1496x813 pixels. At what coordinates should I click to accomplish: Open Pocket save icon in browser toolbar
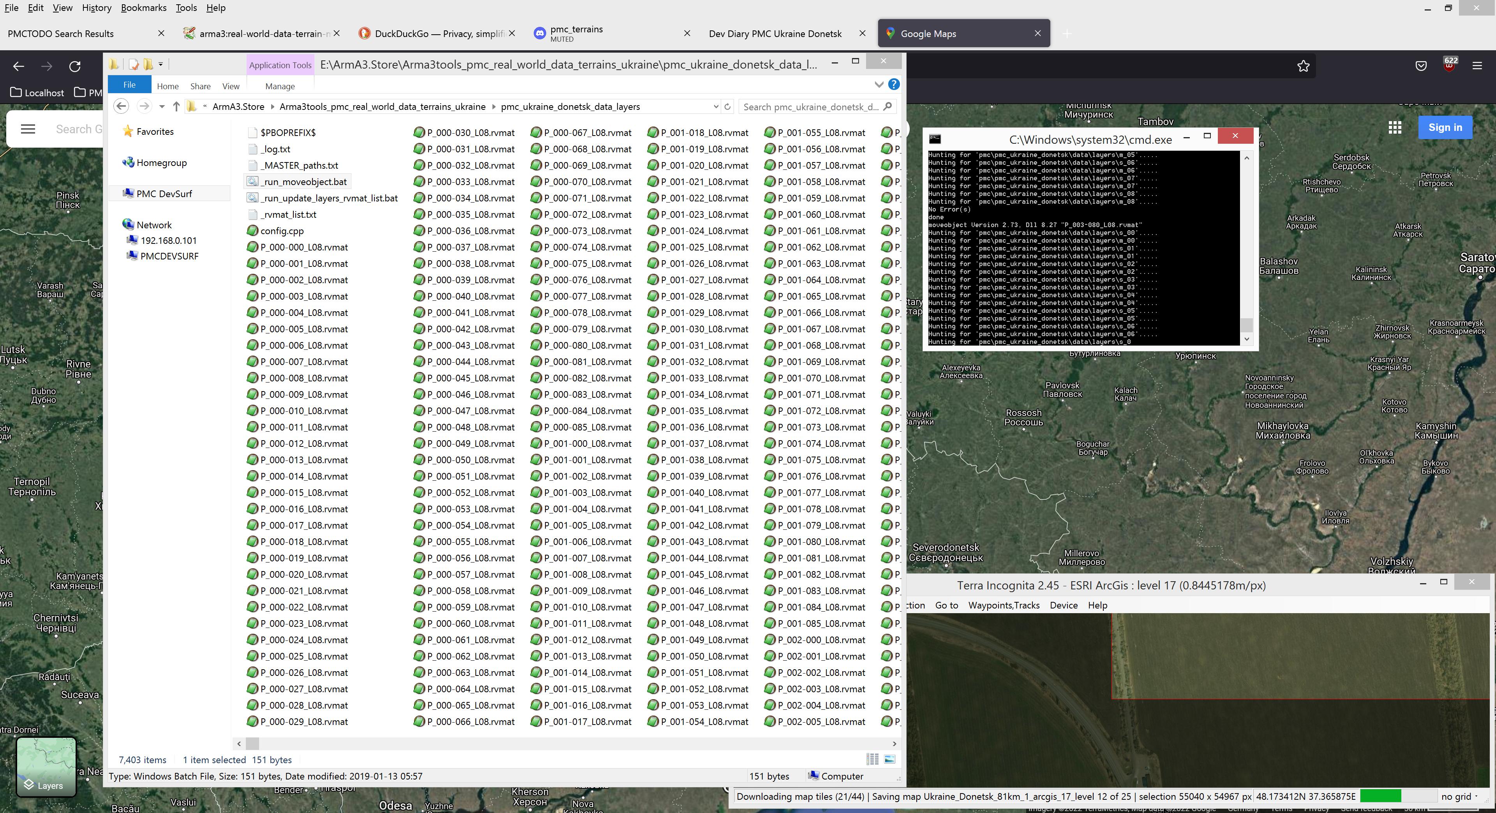pos(1421,66)
